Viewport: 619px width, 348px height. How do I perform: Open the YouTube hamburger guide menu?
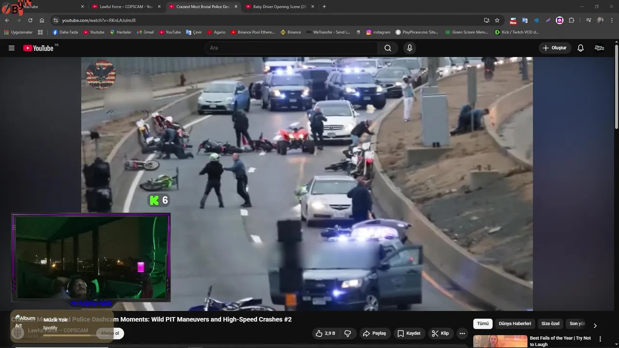coord(12,48)
